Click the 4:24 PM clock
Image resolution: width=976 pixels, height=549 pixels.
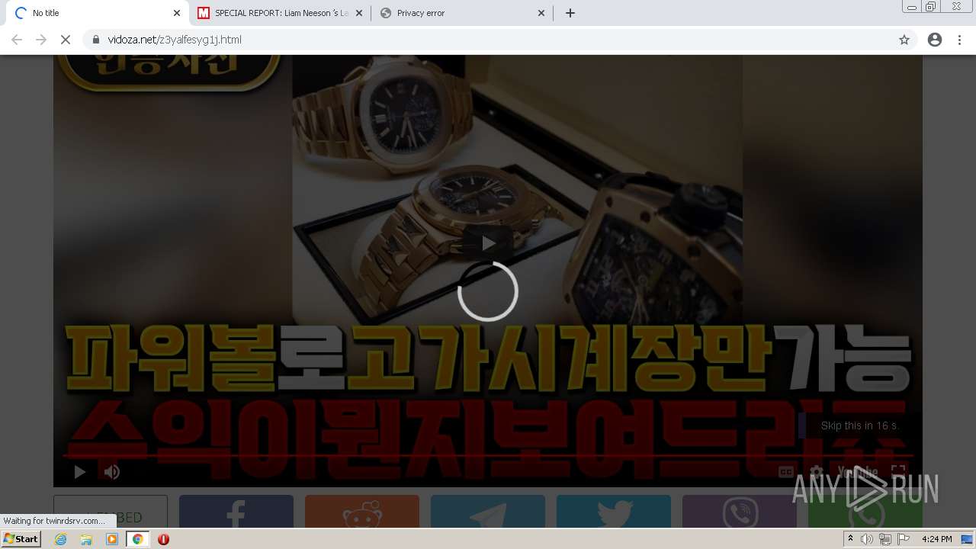point(936,539)
